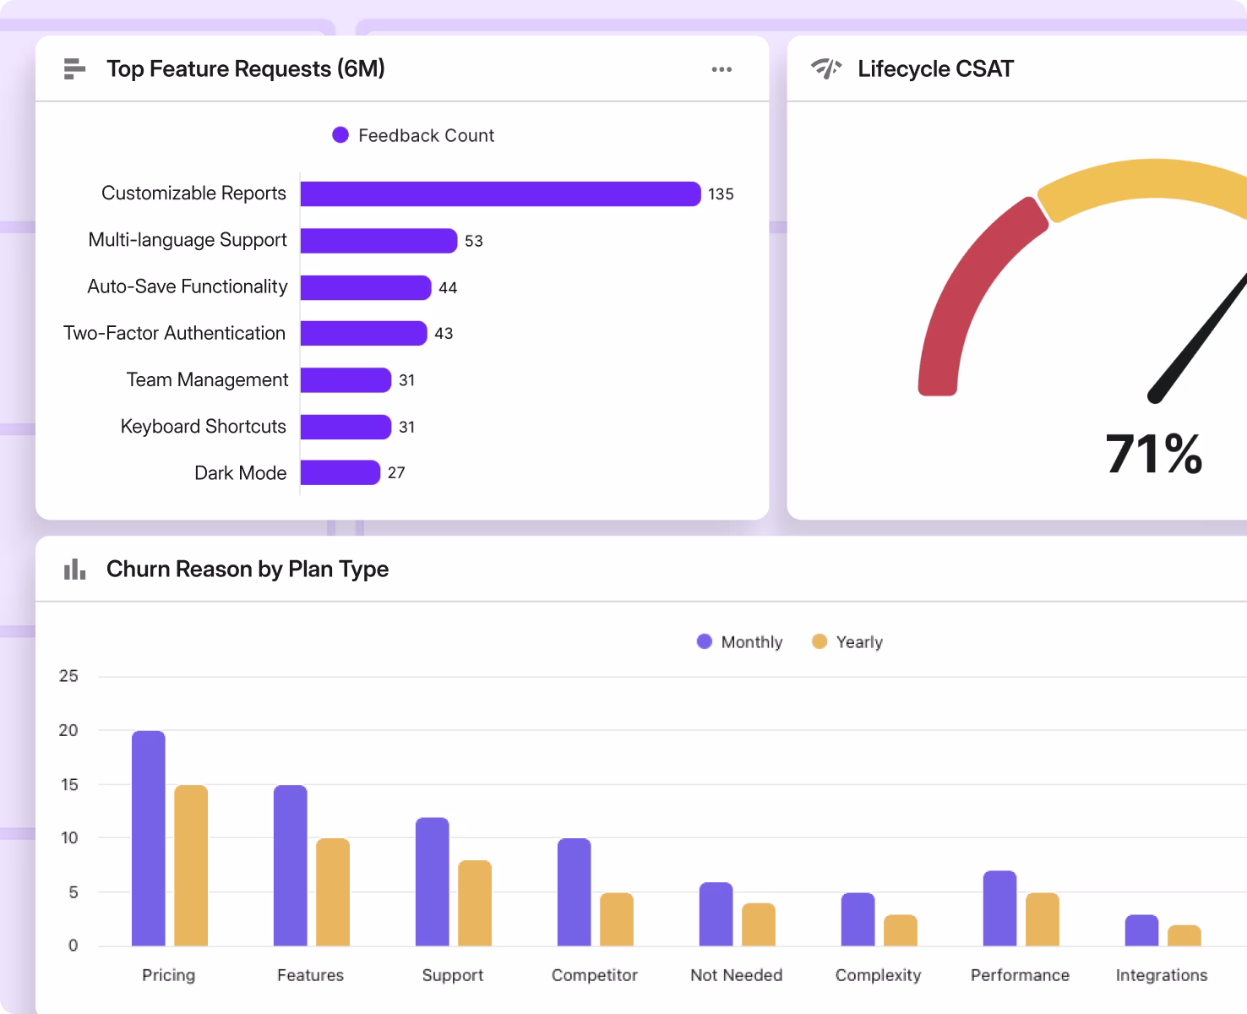The height and width of the screenshot is (1014, 1247).
Task: Click the Dark Mode label
Action: [x=241, y=473]
